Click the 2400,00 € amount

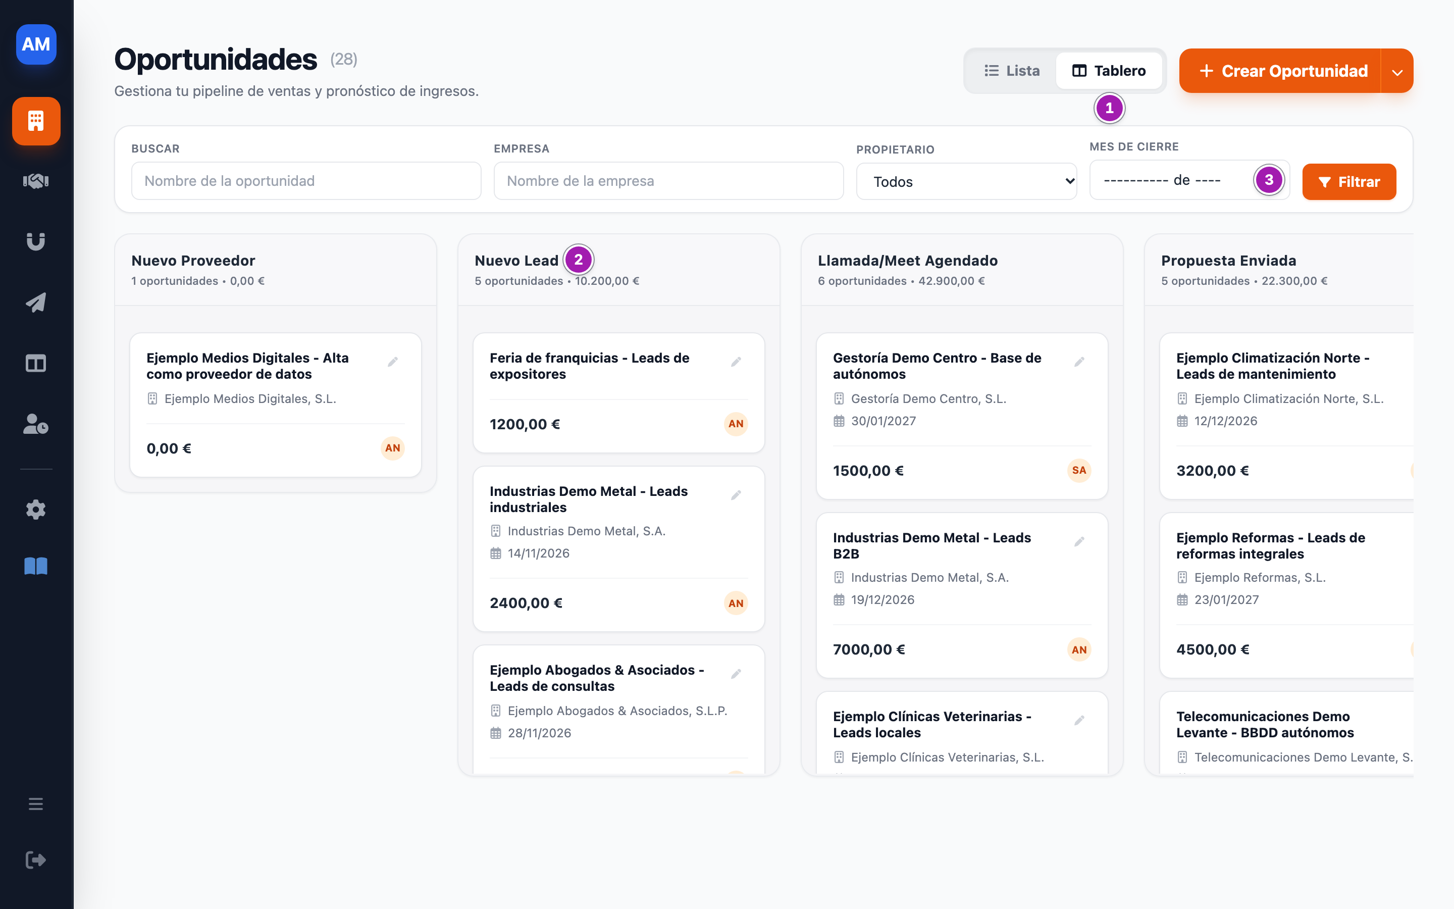pyautogui.click(x=526, y=603)
